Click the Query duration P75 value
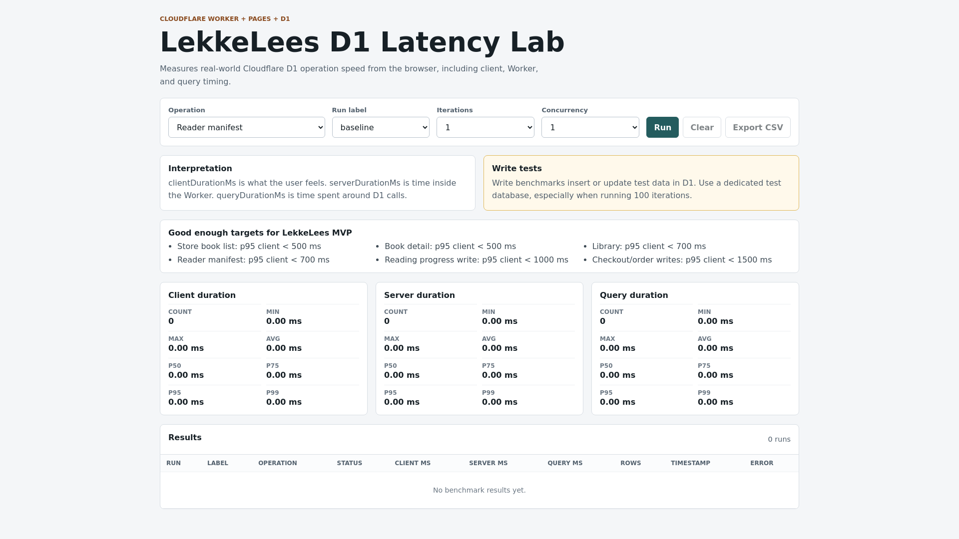 (x=715, y=375)
